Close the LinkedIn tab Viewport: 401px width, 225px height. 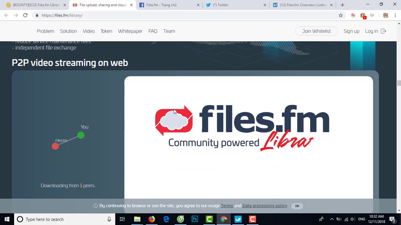click(x=331, y=5)
